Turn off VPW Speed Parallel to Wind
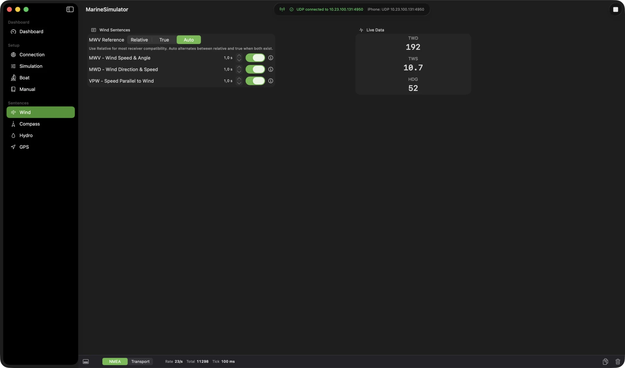Viewport: 625px width, 368px height. 255,81
